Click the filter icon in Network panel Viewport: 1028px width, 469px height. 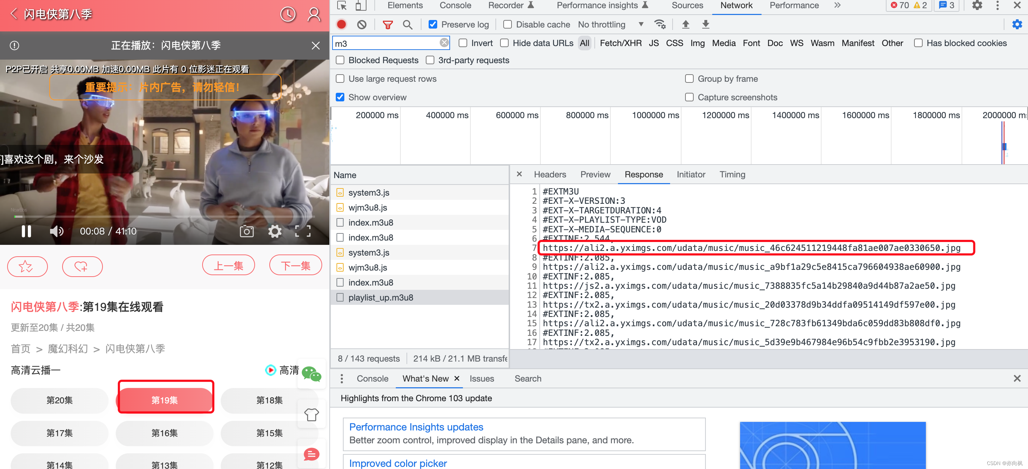click(x=387, y=25)
